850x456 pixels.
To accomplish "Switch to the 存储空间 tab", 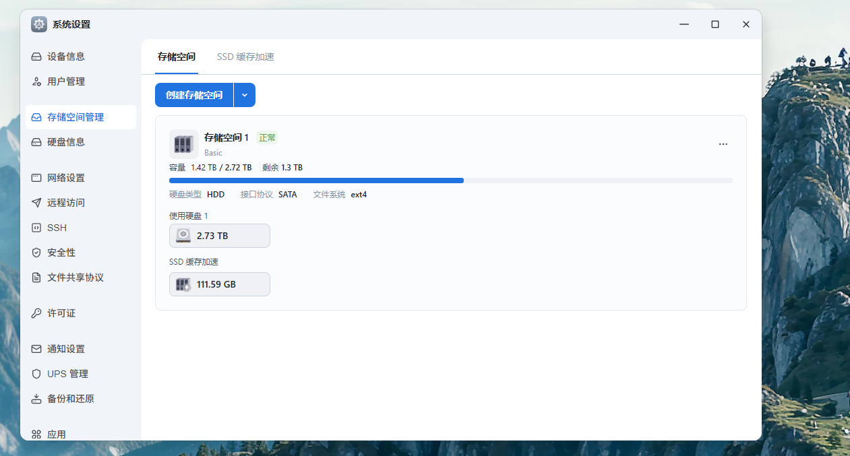I will pos(177,57).
